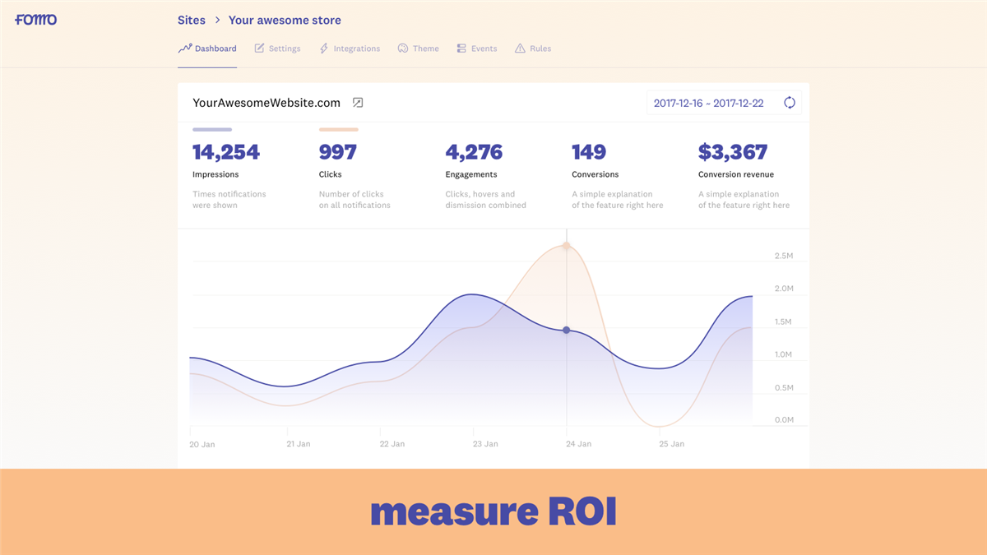Click the Rules warning triangle icon
The height and width of the screenshot is (555, 987).
(520, 49)
